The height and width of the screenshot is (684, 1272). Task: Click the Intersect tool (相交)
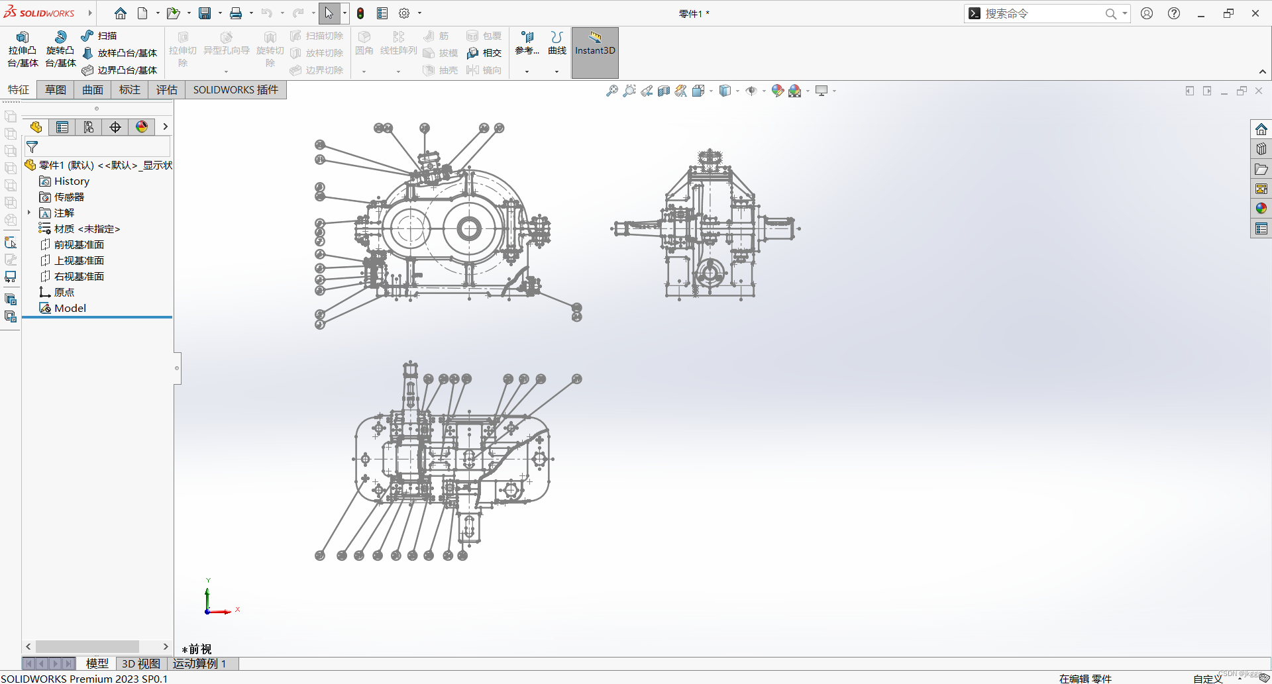(484, 53)
